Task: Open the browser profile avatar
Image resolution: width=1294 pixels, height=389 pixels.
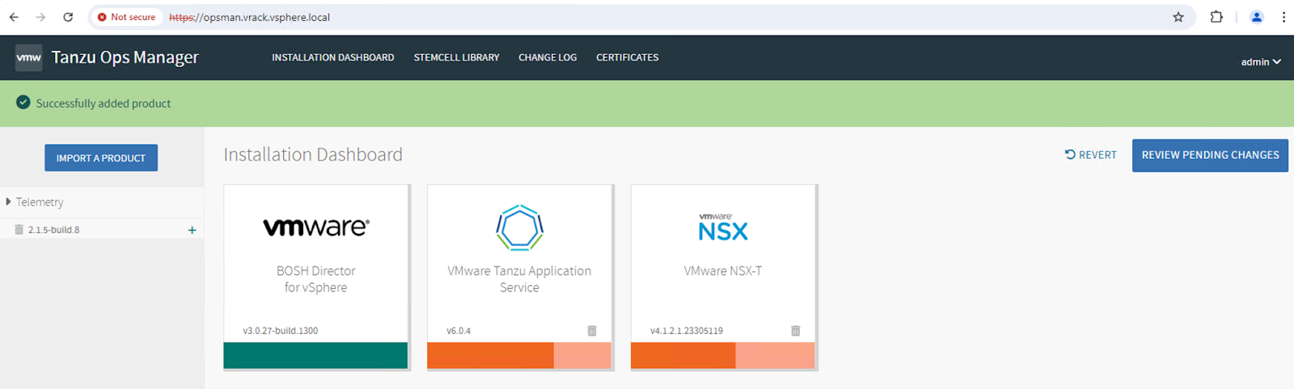Action: 1256,17
